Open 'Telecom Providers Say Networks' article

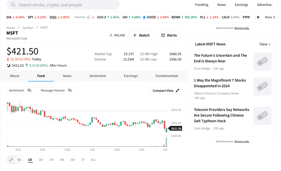click(x=221, y=115)
